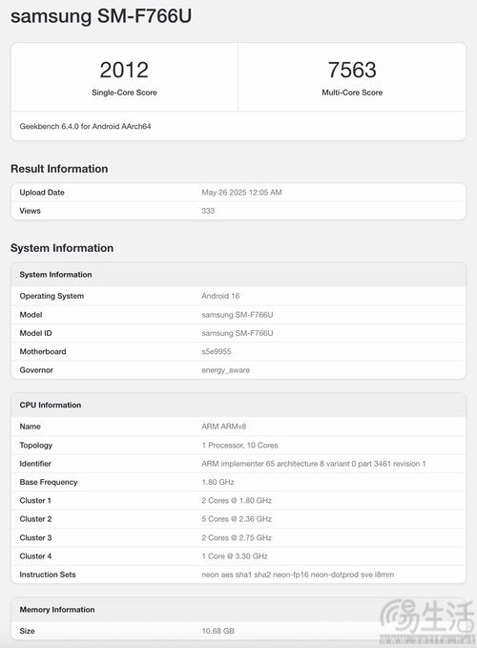Image resolution: width=477 pixels, height=648 pixels.
Task: Click the System Information table header
Action: pos(238,275)
